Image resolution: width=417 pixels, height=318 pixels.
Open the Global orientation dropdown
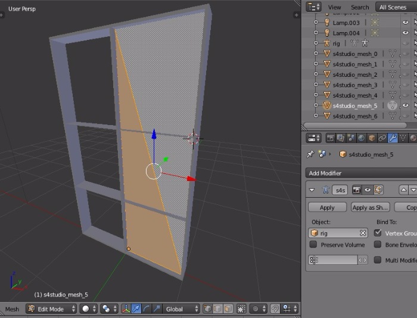point(182,309)
